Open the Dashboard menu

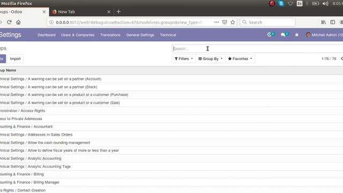pos(47,35)
